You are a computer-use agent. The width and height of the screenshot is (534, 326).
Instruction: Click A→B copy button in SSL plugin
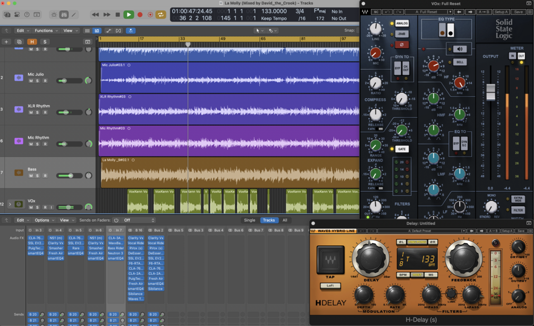(484, 12)
